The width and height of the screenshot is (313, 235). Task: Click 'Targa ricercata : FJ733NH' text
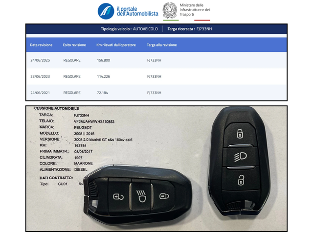coord(190,29)
